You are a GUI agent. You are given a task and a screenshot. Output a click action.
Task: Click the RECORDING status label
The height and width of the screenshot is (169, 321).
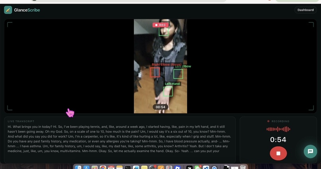tap(280, 121)
